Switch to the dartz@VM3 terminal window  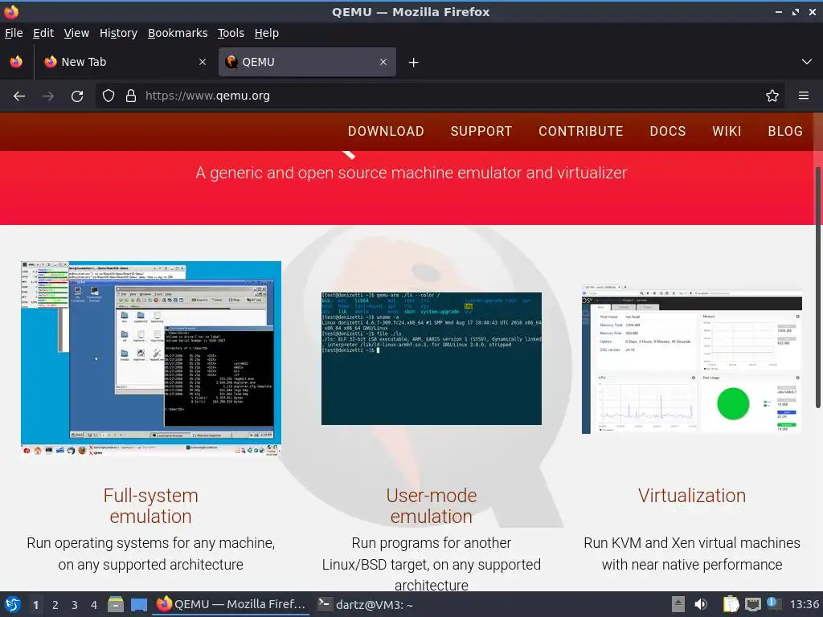click(x=366, y=604)
